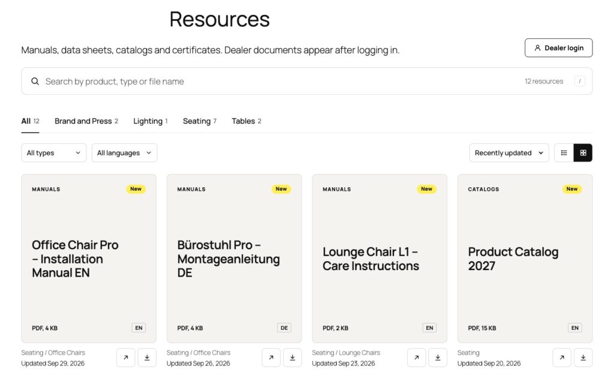The width and height of the screenshot is (614, 384).
Task: Click the Dealer login button
Action: [x=558, y=48]
